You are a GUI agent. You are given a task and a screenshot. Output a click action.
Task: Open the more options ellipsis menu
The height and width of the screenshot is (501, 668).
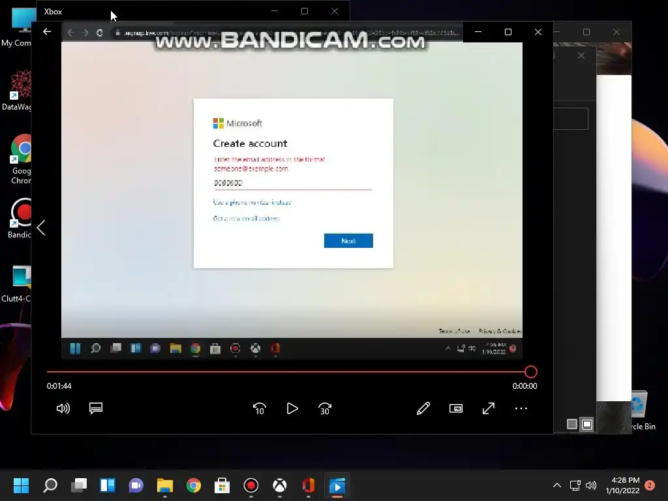pos(521,408)
